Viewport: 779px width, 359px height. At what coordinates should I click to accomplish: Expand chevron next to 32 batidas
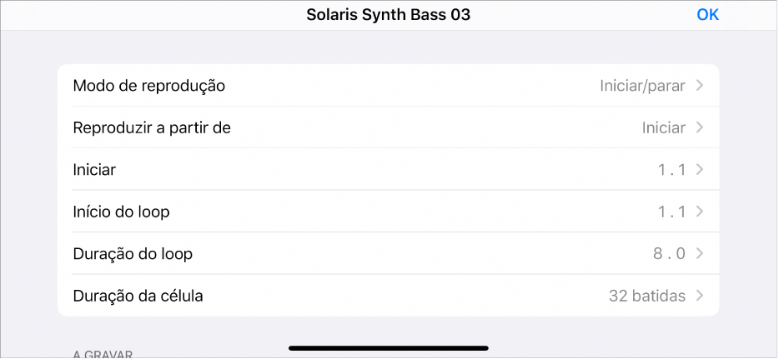click(x=700, y=296)
